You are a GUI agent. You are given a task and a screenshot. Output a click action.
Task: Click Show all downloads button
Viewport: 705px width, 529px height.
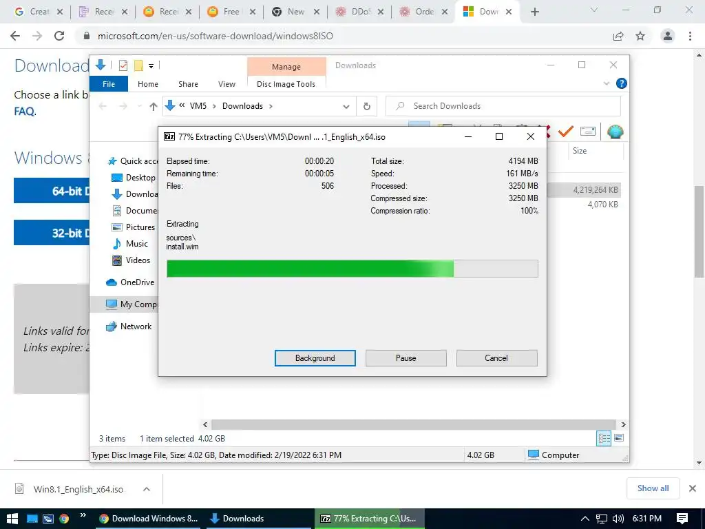pos(653,488)
